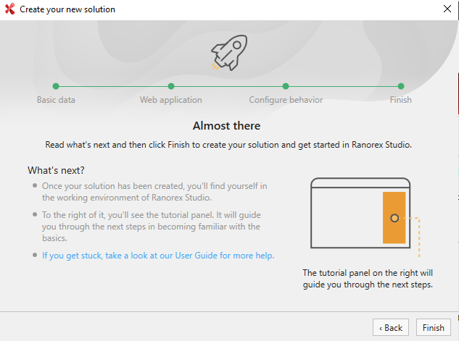Click the green dot above Configure behavior
The width and height of the screenshot is (459, 341).
(x=286, y=86)
